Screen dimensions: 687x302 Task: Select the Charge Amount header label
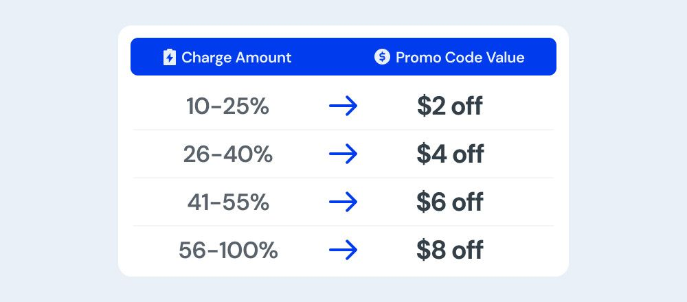point(236,58)
